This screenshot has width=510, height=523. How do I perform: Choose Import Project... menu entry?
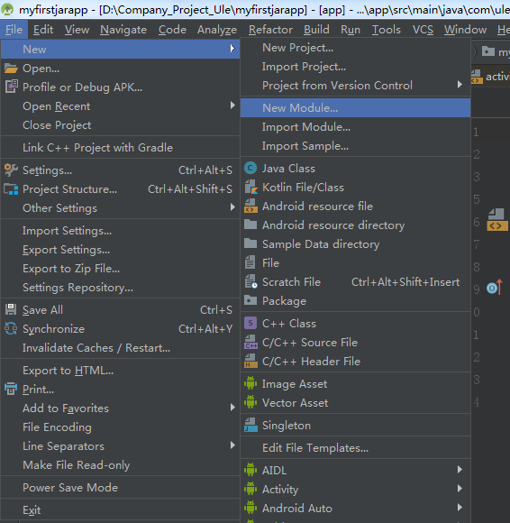[x=355, y=67]
